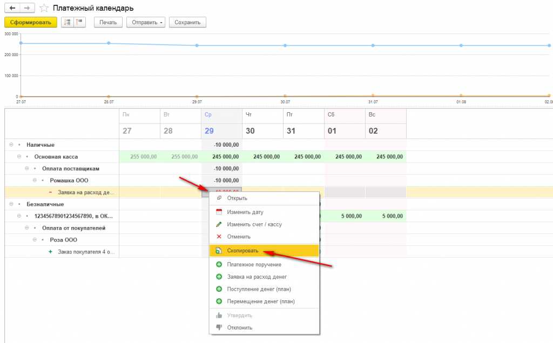Add Платежный календарь to favorites with the star
This screenshot has width=553, height=343.
(44, 8)
